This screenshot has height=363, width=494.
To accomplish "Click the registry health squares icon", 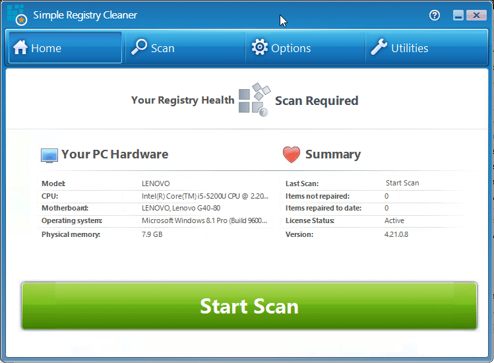I will (x=255, y=100).
